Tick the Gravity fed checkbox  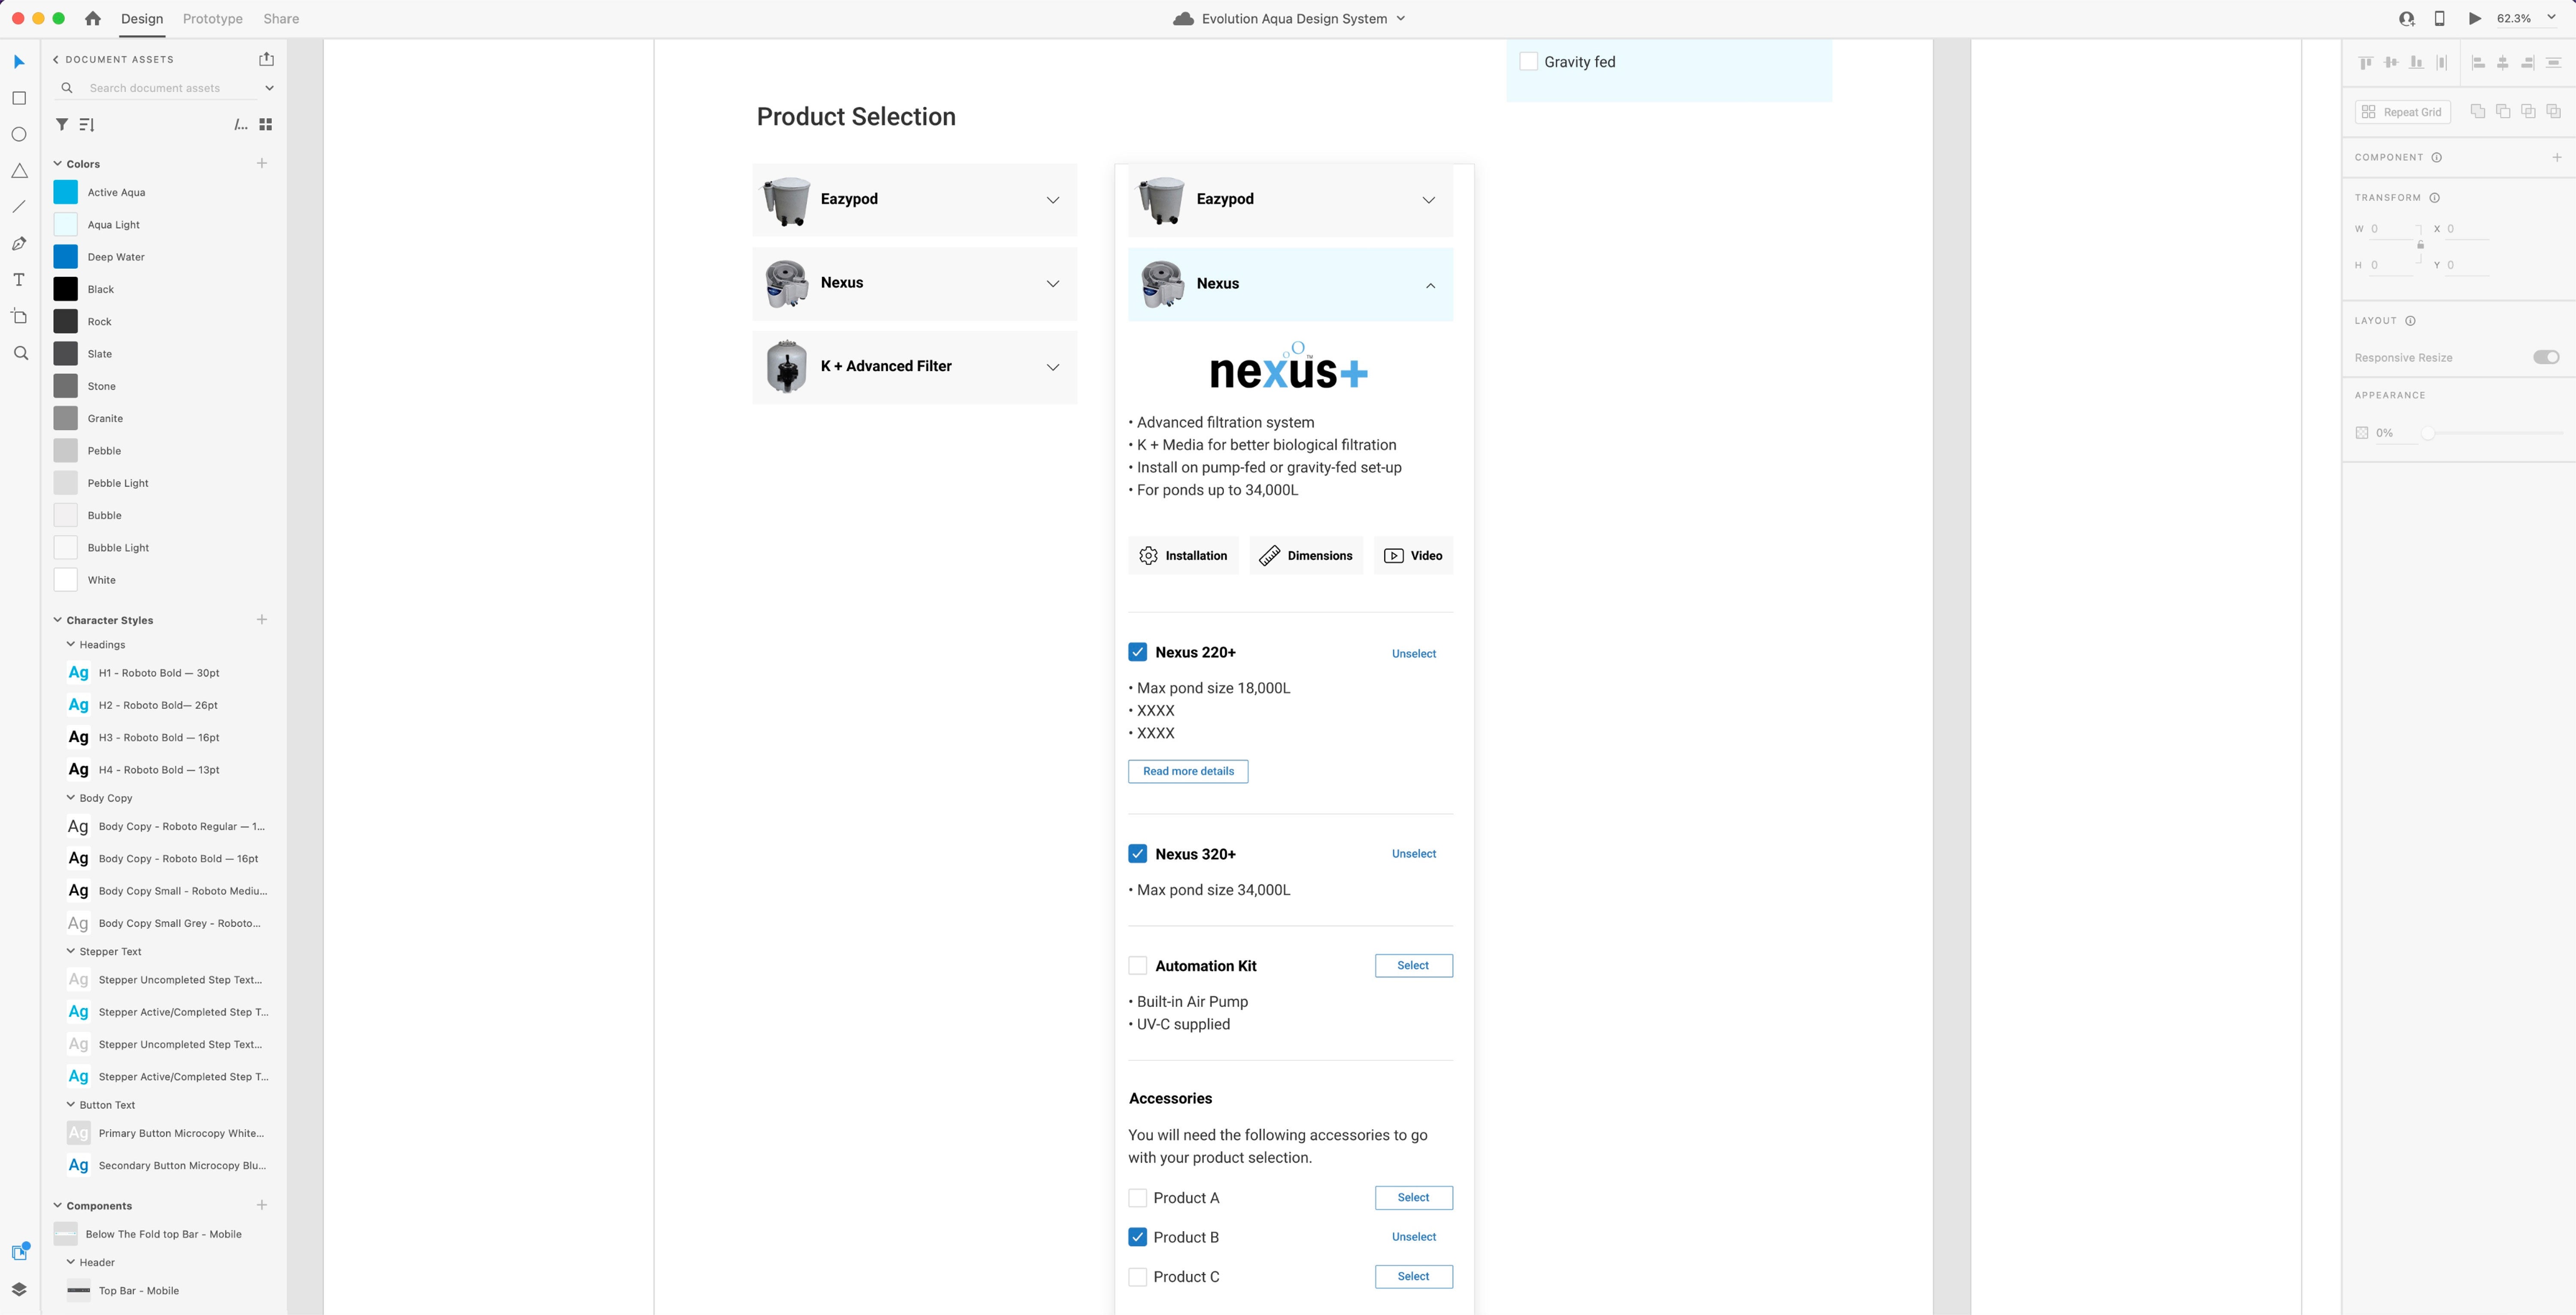[1528, 62]
